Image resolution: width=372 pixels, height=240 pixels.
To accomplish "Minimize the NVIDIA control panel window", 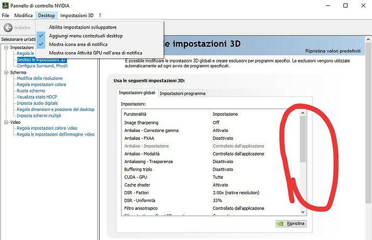I will 328,5.
